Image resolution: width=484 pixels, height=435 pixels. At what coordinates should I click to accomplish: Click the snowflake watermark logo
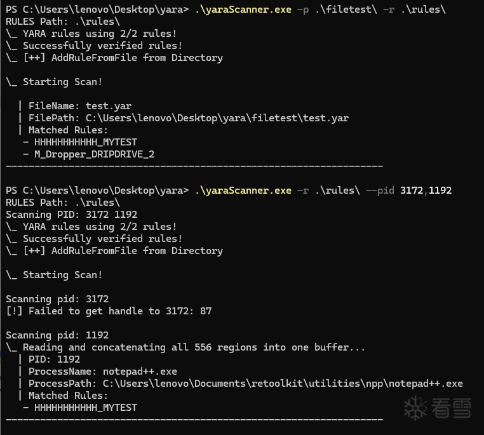[416, 408]
